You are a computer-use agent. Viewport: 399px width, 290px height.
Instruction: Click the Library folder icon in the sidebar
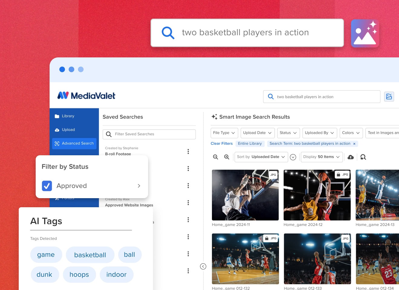57,116
